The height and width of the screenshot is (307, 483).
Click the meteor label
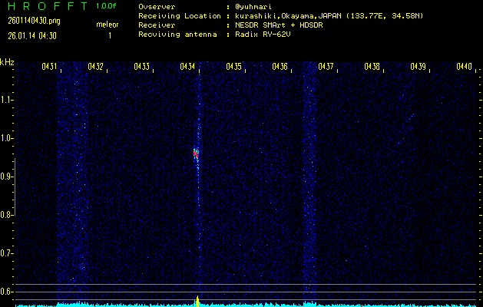(108, 25)
